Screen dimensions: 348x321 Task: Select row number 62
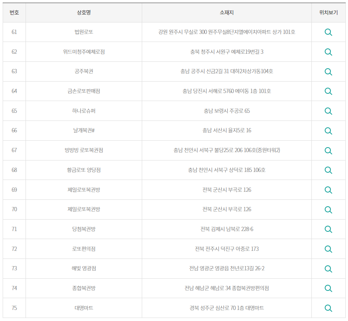14,52
